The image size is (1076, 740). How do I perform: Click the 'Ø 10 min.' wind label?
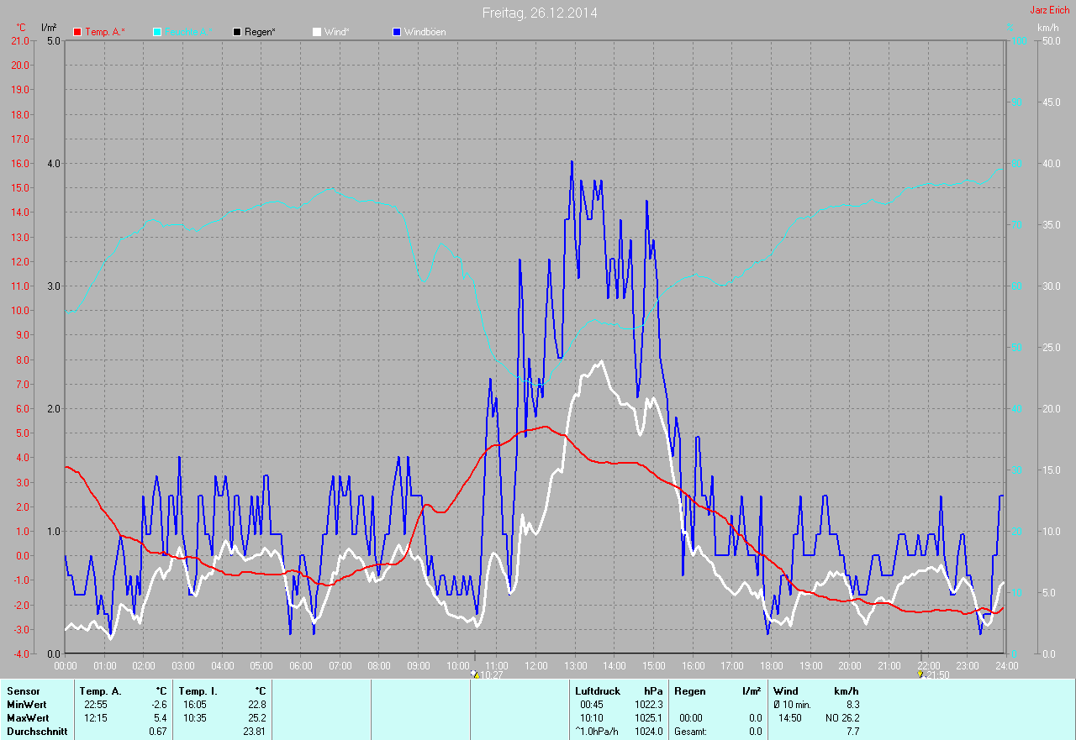click(792, 705)
